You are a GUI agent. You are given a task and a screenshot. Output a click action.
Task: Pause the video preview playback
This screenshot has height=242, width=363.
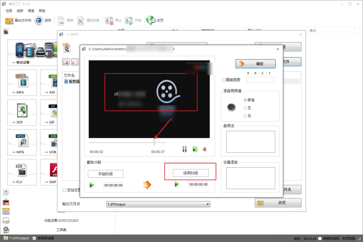(x=184, y=149)
